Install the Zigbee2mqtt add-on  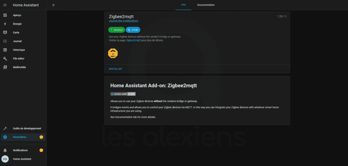click(116, 69)
